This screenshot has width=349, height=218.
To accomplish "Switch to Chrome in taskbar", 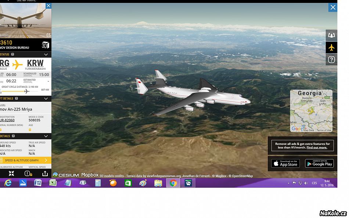I will (x=173, y=183).
